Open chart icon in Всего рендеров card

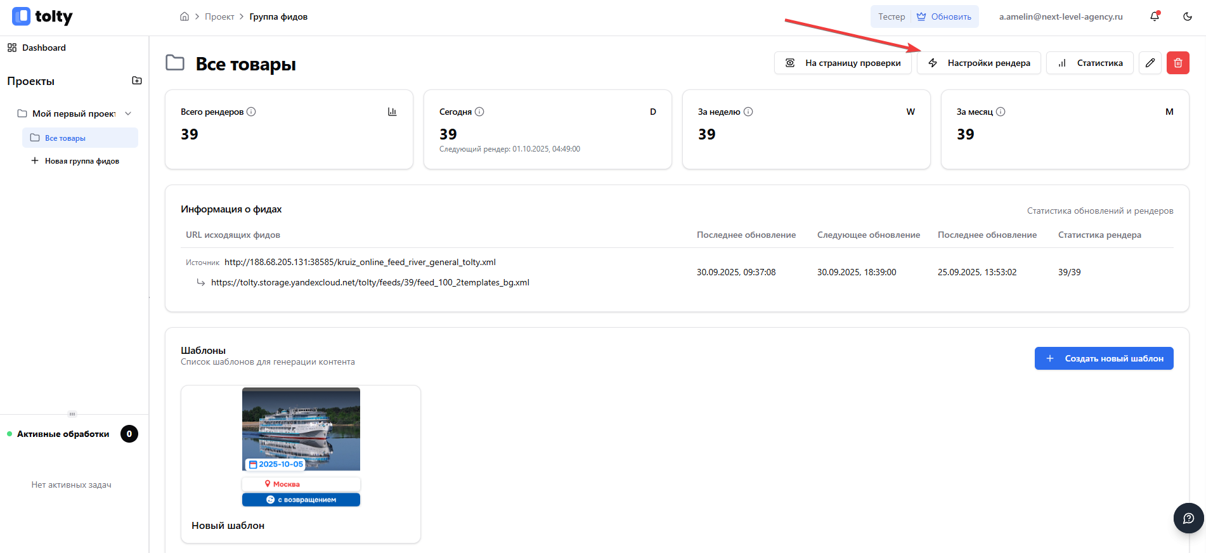(392, 112)
